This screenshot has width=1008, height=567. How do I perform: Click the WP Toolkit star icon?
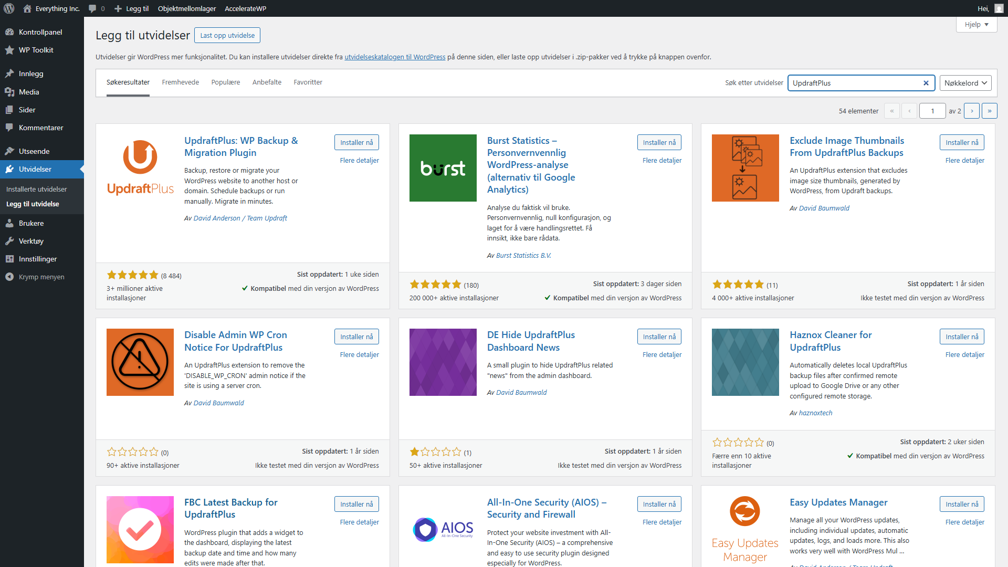pos(9,50)
